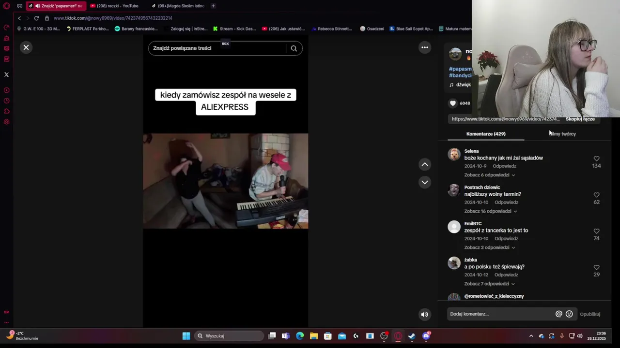Insert a mention with the @ icon
This screenshot has height=348, width=620.
558,314
